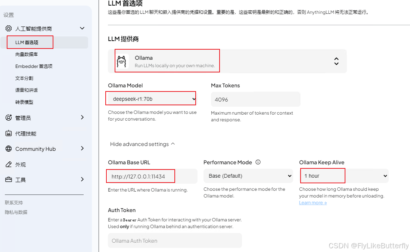Open 转录模型 settings page

click(x=24, y=102)
